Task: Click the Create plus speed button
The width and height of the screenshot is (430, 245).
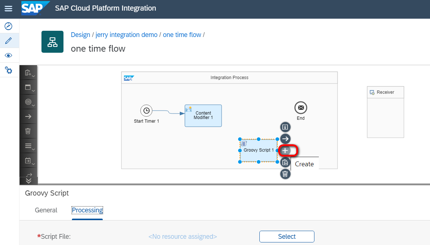Action: [x=285, y=151]
